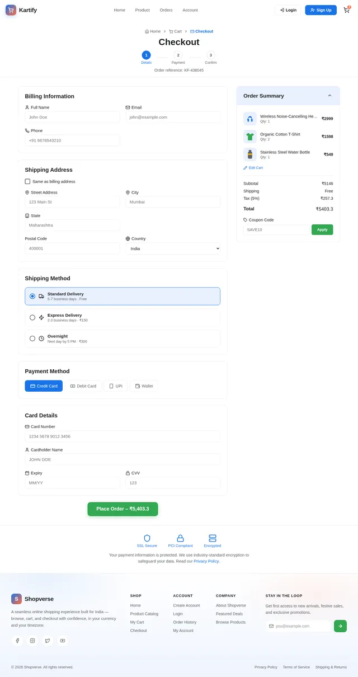Submit newsletter with the green arrow button

pos(340,626)
